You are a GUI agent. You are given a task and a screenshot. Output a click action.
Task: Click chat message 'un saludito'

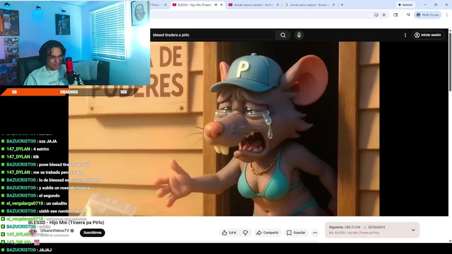pyautogui.click(x=56, y=203)
